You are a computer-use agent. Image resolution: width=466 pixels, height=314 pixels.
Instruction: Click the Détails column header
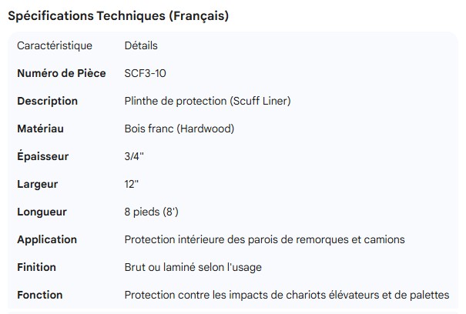tap(141, 45)
